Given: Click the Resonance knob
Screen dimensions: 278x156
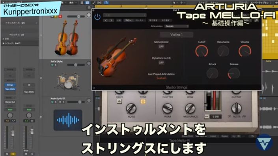Looking at the screenshot, I should pyautogui.click(x=223, y=51).
